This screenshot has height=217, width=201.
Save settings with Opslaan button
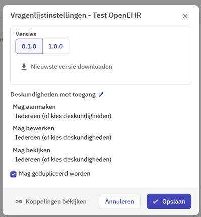pos(169,201)
